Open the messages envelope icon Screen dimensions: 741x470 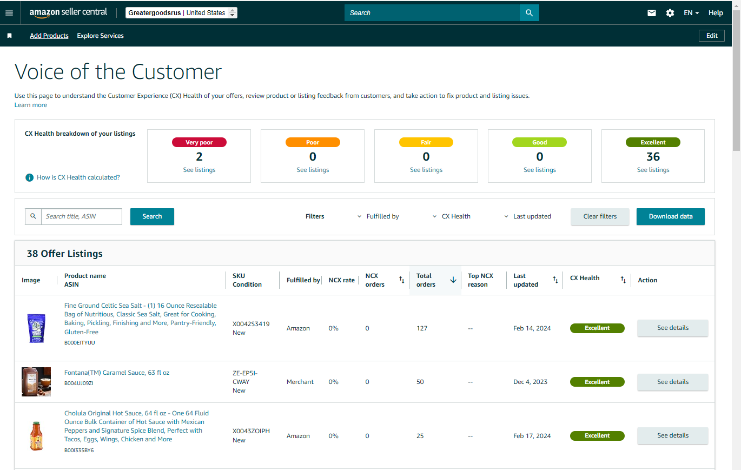[x=652, y=13]
